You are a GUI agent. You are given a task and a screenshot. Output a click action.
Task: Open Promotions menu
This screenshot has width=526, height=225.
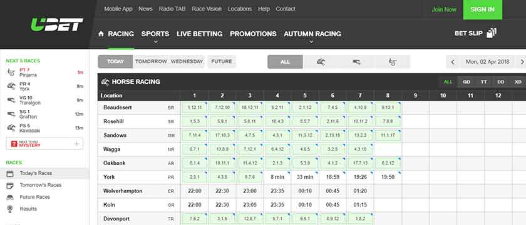(x=253, y=34)
